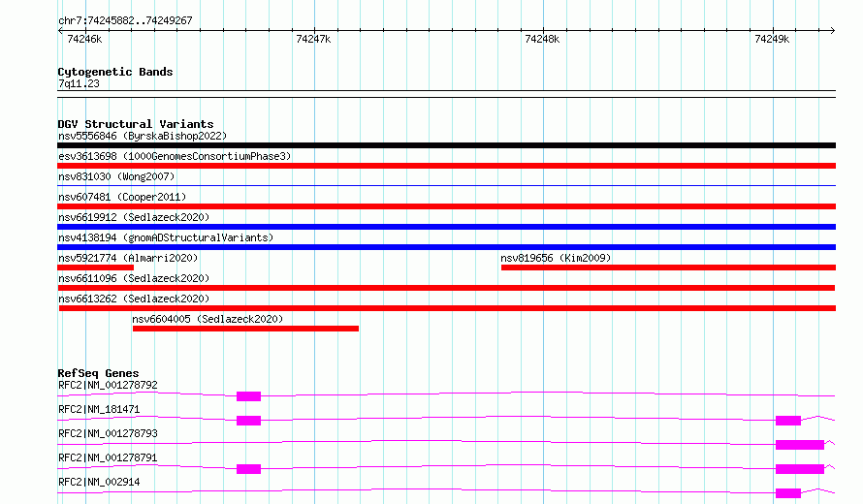The width and height of the screenshot is (863, 504).
Task: Click the right exon of RFC2|NM_181471
Action: tap(788, 421)
